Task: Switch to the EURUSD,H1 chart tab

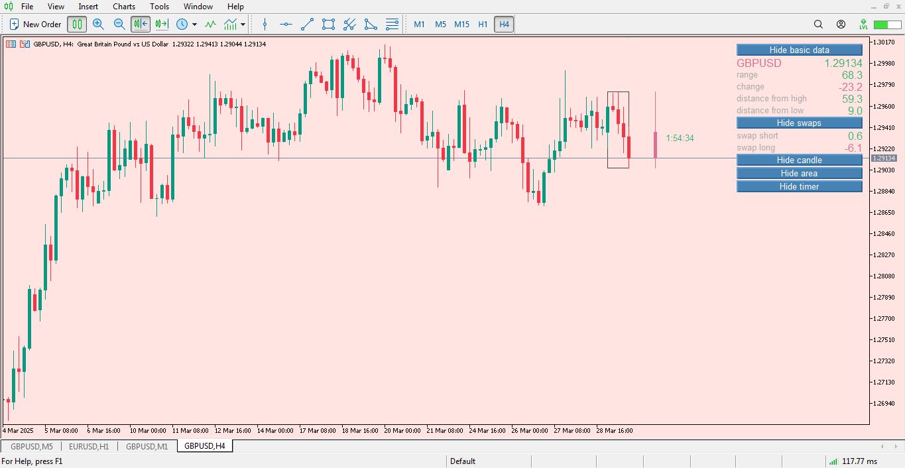Action: pyautogui.click(x=88, y=446)
